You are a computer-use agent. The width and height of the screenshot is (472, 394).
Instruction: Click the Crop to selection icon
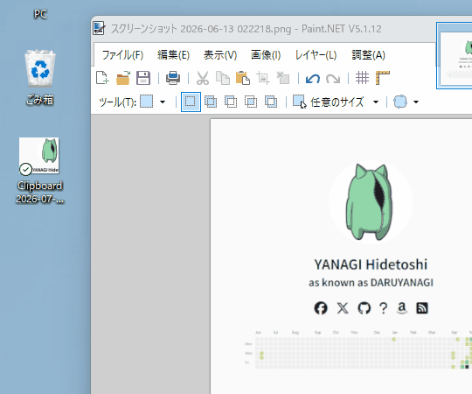[x=263, y=78]
